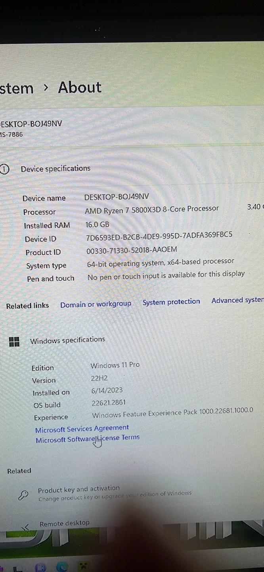Select the No pen or touch input text
The image size is (264, 572).
click(166, 275)
